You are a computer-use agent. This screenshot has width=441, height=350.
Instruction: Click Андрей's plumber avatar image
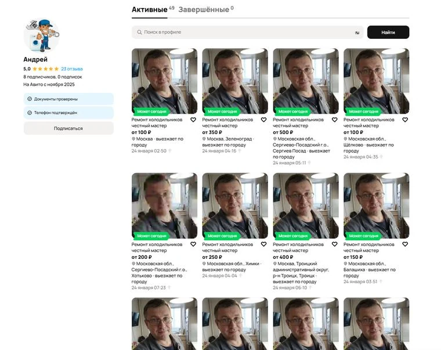click(42, 35)
